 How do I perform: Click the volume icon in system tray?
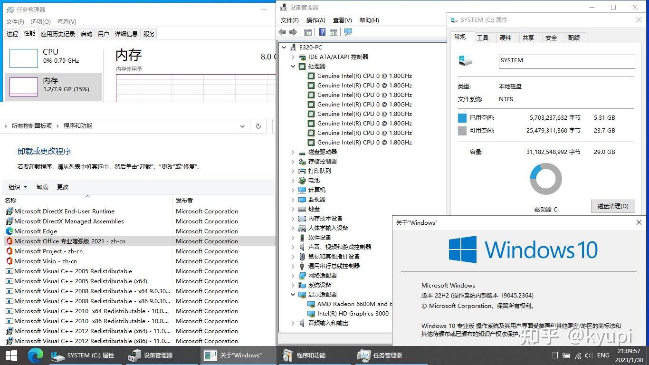point(589,355)
